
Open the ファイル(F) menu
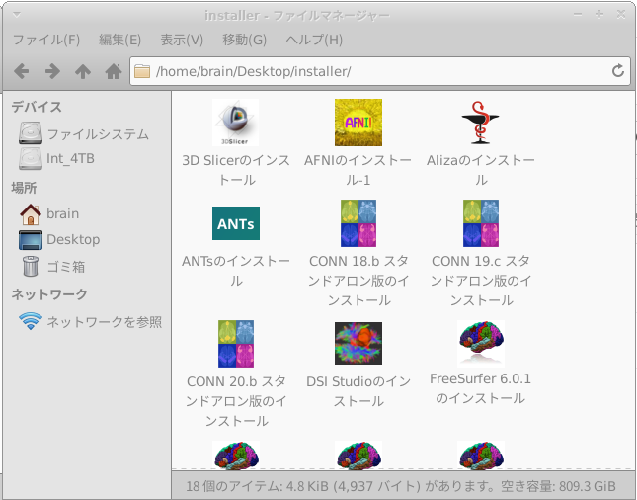(x=46, y=40)
